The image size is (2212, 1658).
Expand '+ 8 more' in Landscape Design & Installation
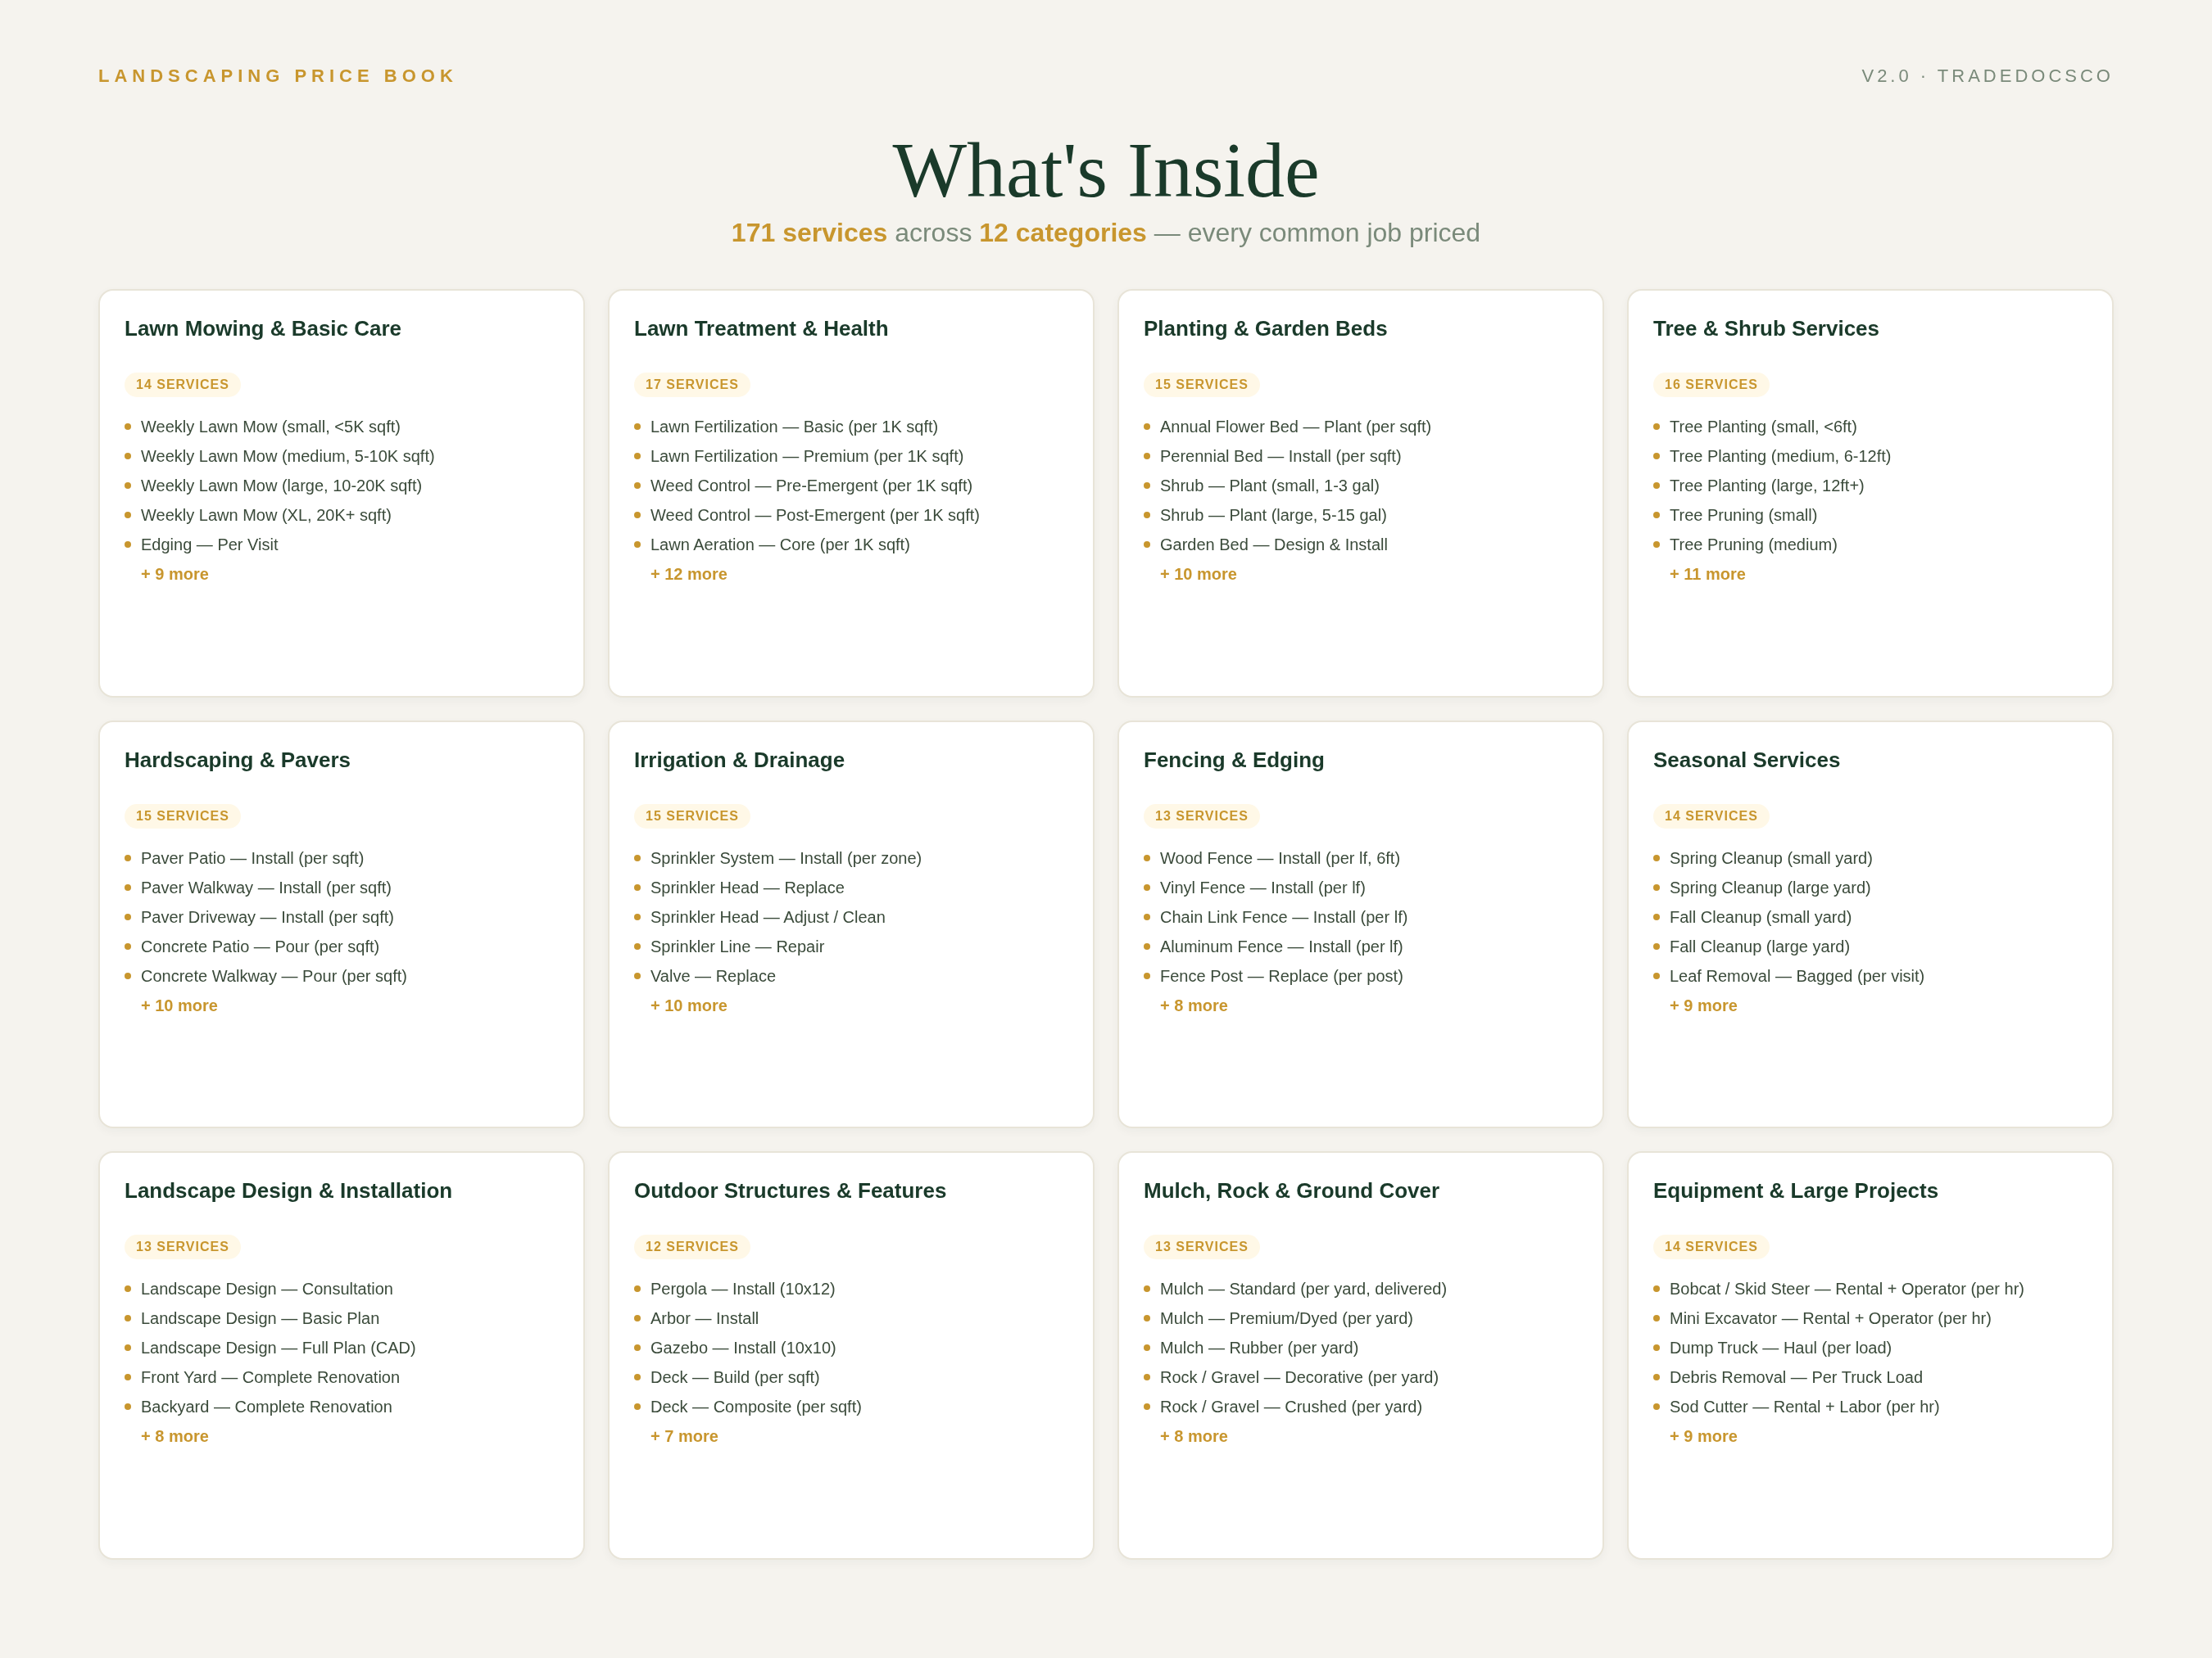pyautogui.click(x=175, y=1436)
